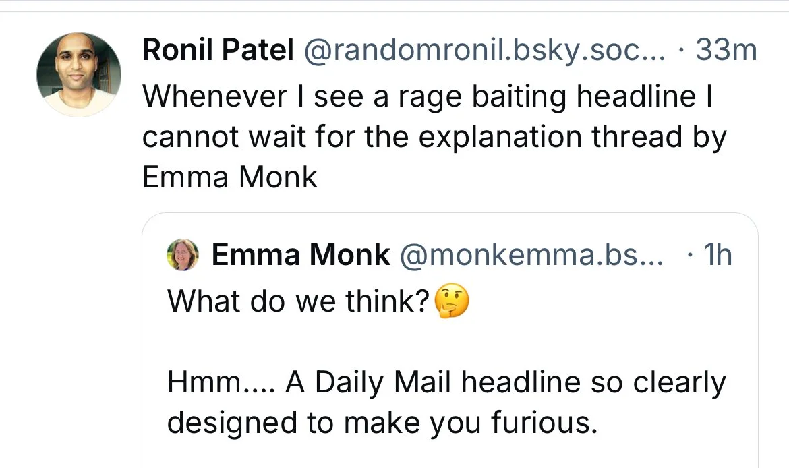The height and width of the screenshot is (468, 789).
Task: Click the thinking face emoji
Action: click(x=452, y=300)
